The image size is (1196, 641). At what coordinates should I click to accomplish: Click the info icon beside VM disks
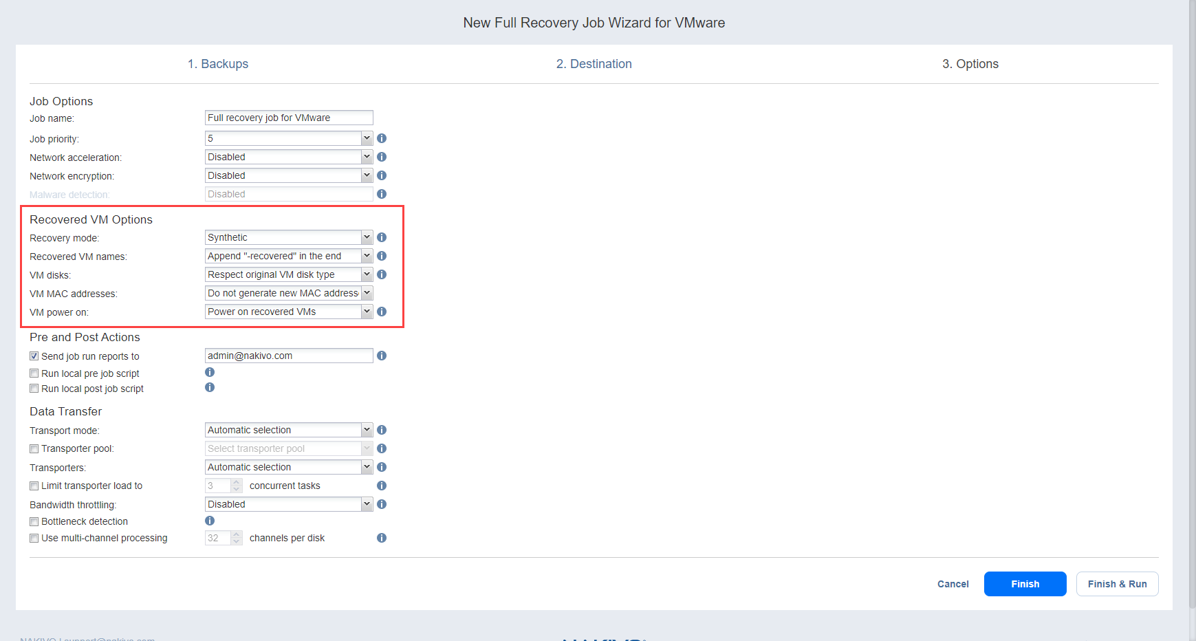coord(382,274)
